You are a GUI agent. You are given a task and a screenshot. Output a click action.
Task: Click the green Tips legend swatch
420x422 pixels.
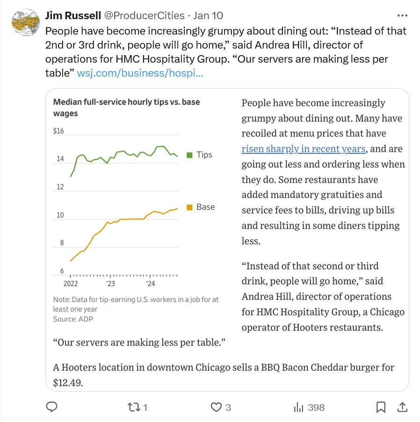coord(190,155)
